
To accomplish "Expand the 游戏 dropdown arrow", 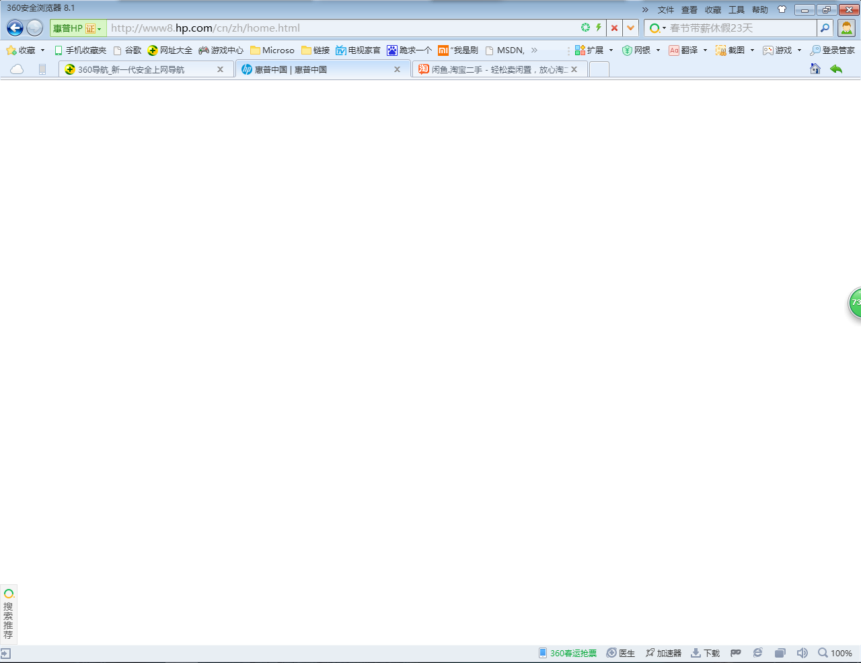I will (x=799, y=50).
